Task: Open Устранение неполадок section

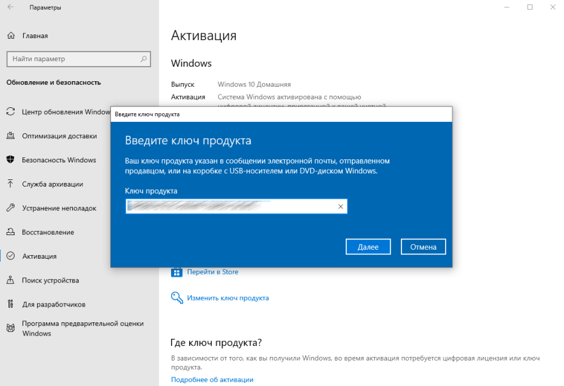Action: (59, 208)
